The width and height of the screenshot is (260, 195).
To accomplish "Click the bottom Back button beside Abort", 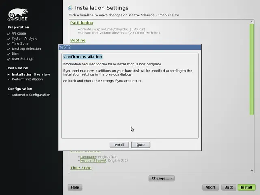I will [x=229, y=187].
